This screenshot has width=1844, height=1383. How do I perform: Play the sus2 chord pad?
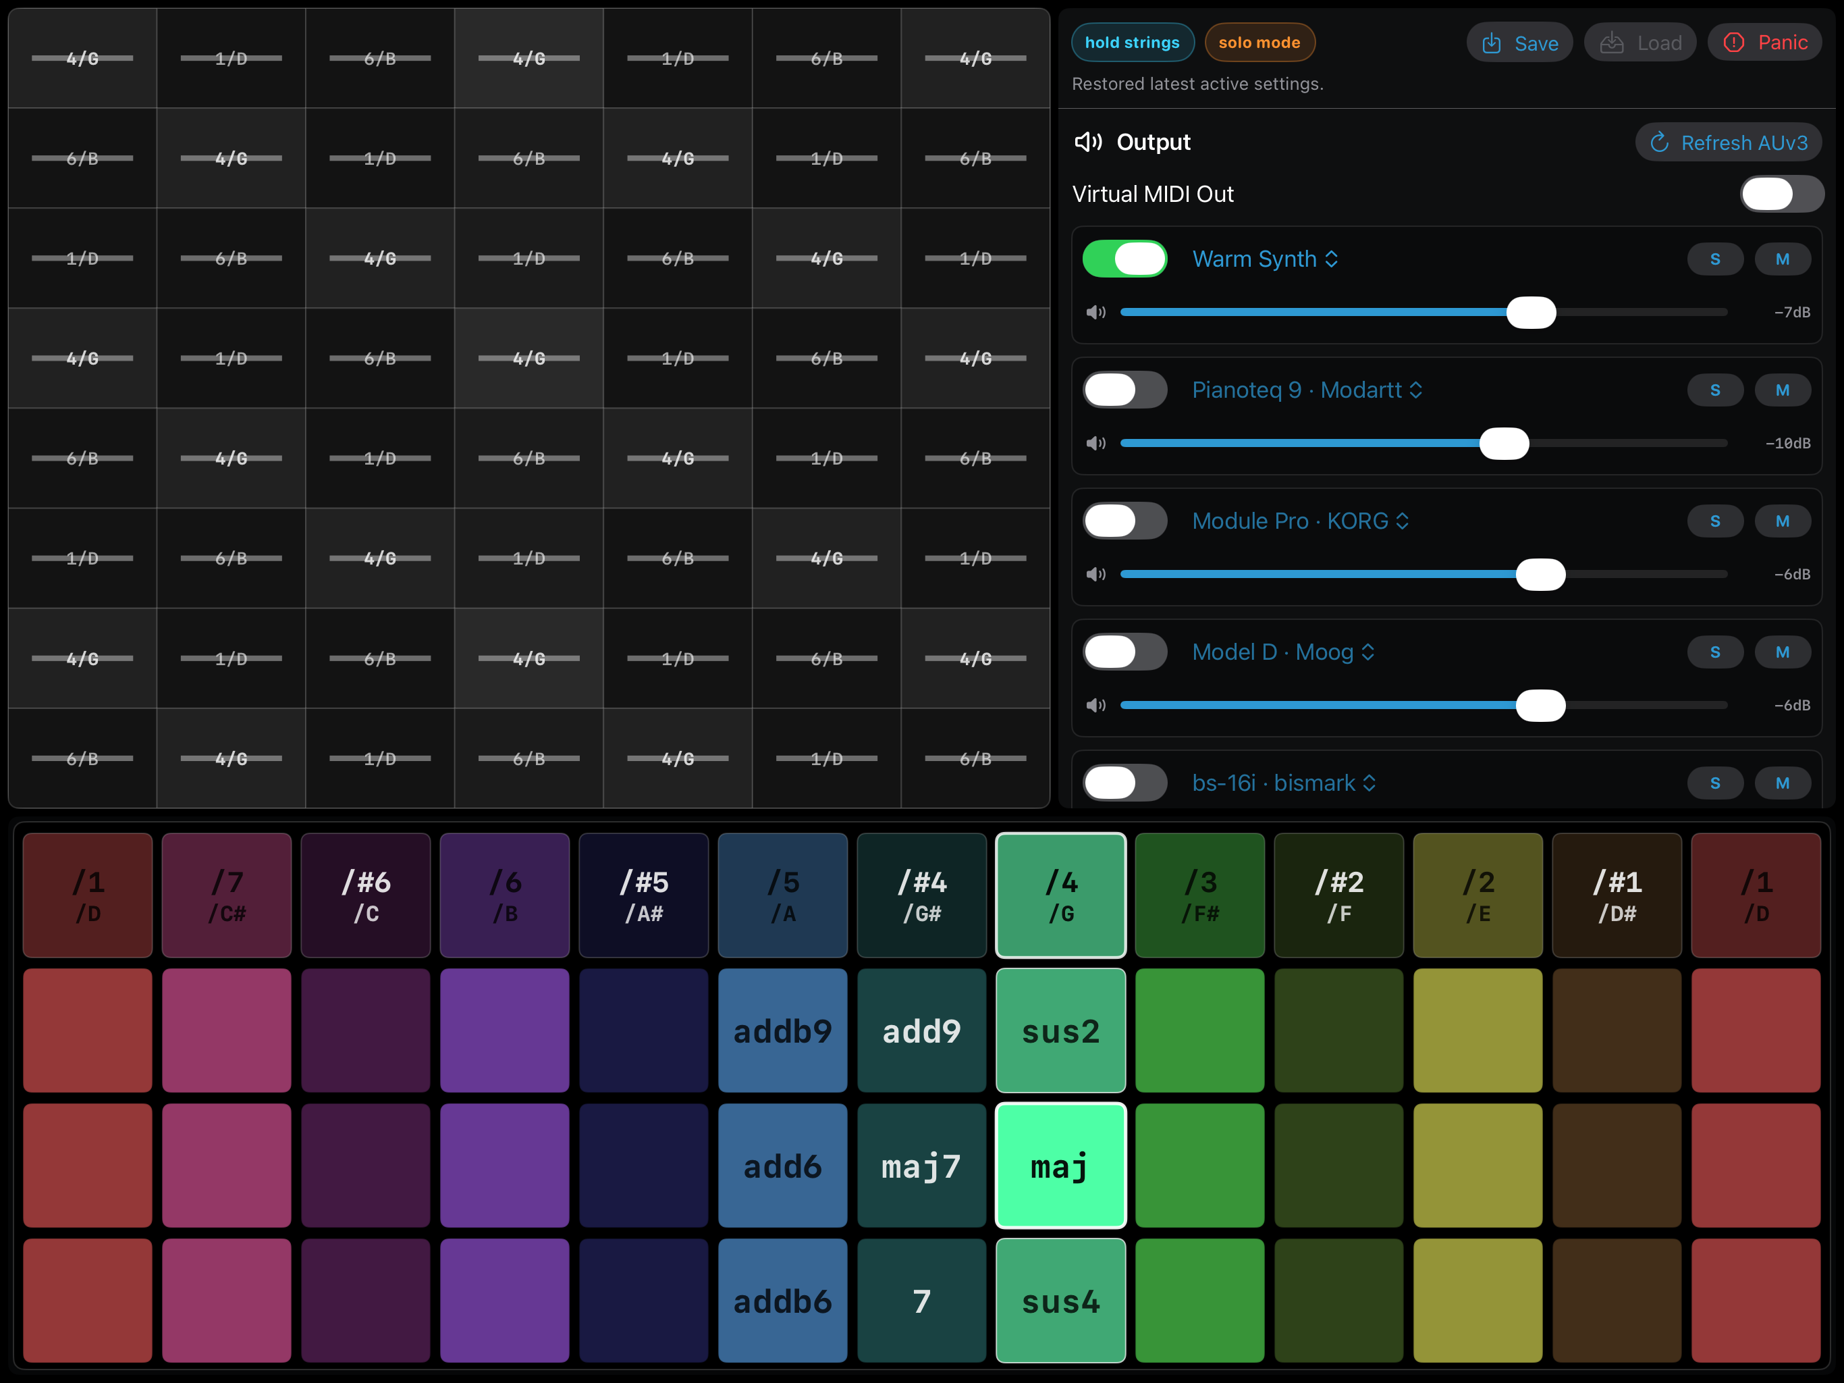click(x=1060, y=1031)
